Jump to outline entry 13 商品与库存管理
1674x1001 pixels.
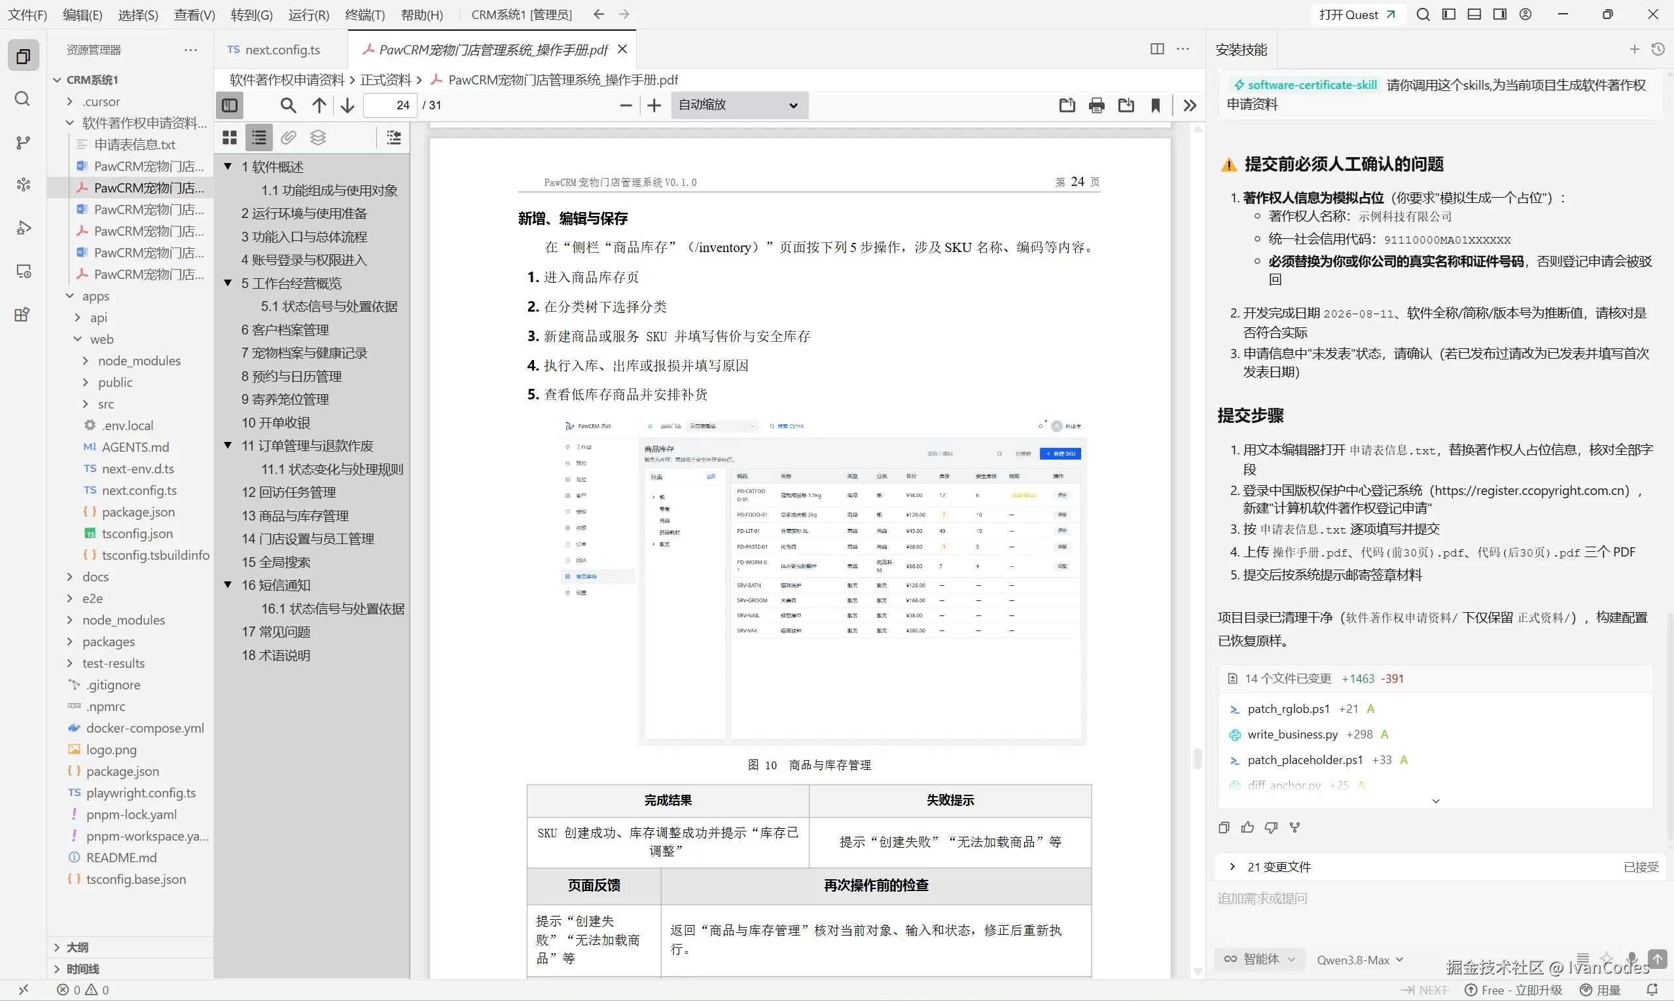click(x=295, y=515)
